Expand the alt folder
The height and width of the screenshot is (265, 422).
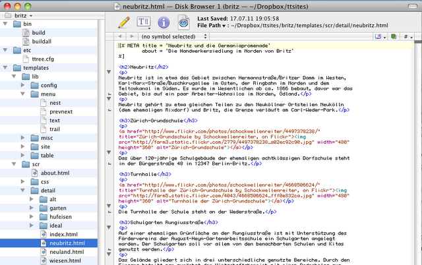click(32, 199)
